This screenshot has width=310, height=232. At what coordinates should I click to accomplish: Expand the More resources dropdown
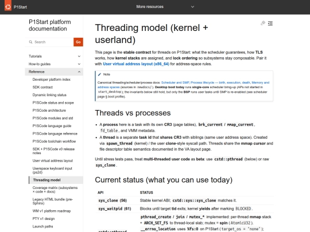(x=165, y=7)
